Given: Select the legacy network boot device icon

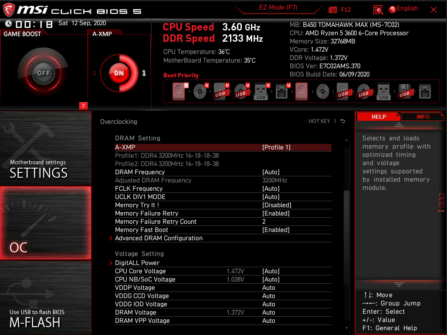Looking at the screenshot, I should coord(425,91).
